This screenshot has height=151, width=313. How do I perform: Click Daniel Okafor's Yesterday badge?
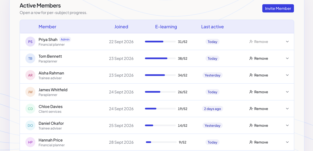[x=212, y=126]
